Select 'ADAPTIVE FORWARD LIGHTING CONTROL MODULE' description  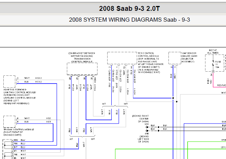click(19, 97)
